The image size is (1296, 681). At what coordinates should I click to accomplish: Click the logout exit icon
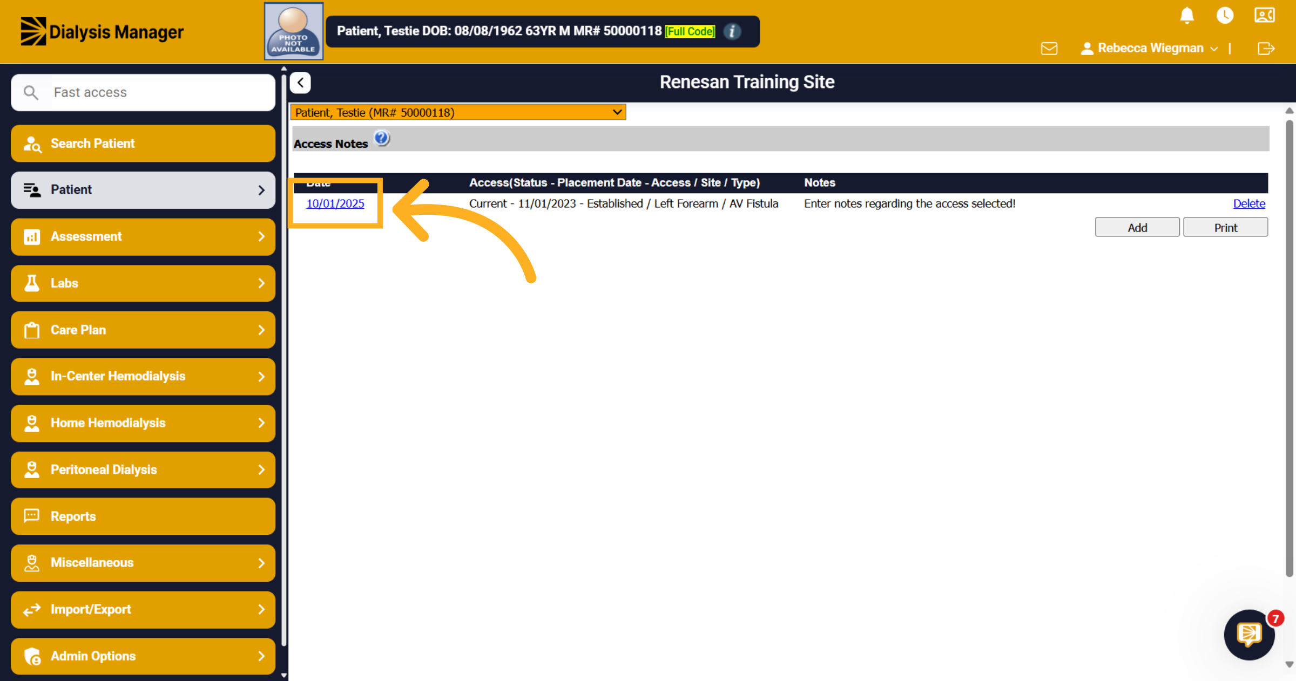click(x=1266, y=49)
